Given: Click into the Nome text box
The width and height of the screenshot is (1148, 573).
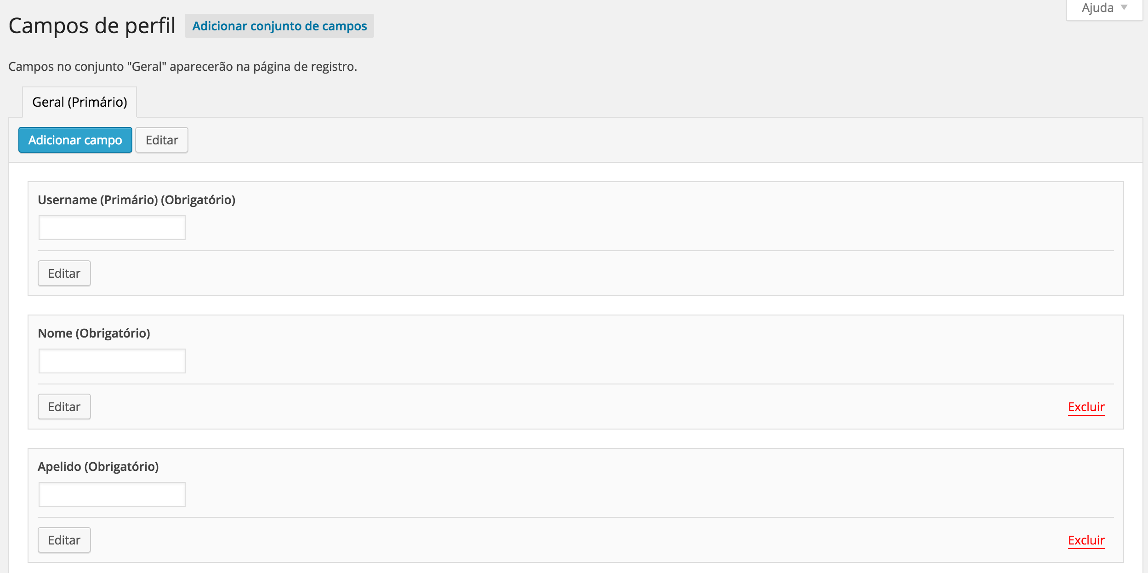Looking at the screenshot, I should click(x=112, y=361).
